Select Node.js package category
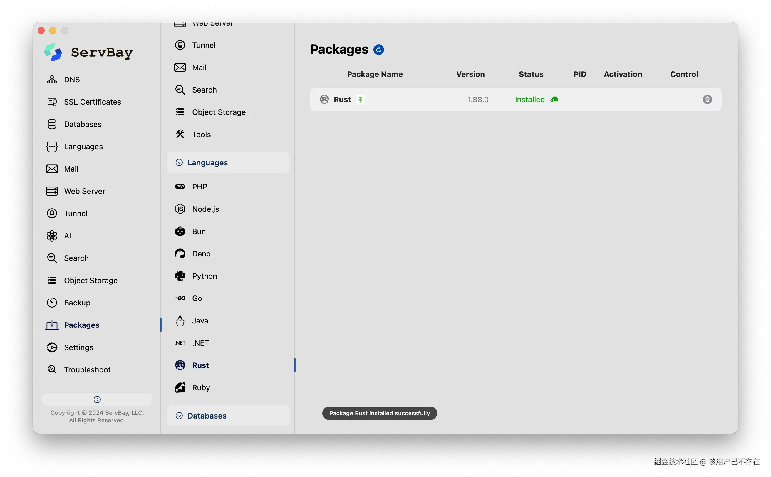Viewport: 771px width, 477px height. (205, 209)
